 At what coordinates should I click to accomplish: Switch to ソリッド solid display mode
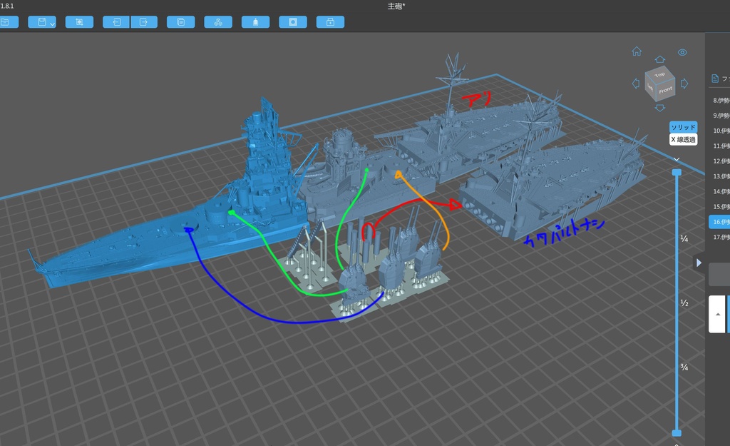coord(683,127)
